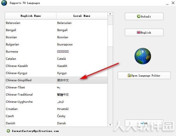Select the Chinese-Traditional row

(56, 95)
